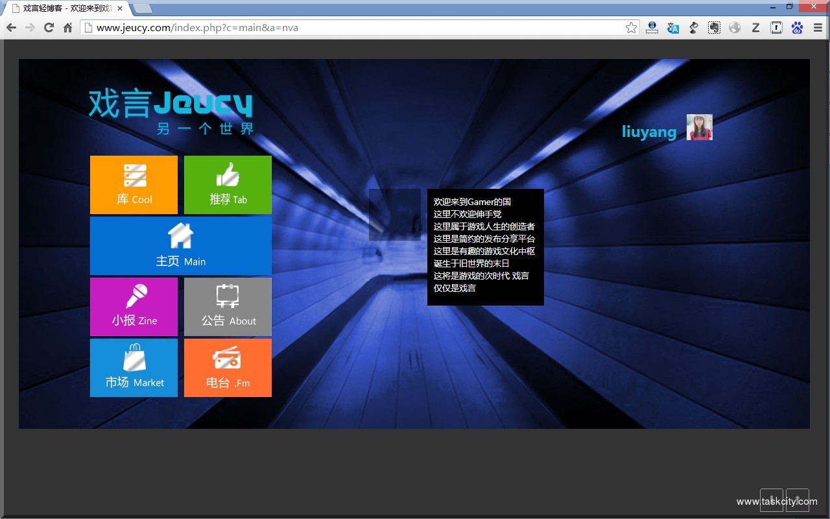Image resolution: width=830 pixels, height=519 pixels.
Task: Open the page ruler 'a' extension
Action: pyautogui.click(x=652, y=27)
